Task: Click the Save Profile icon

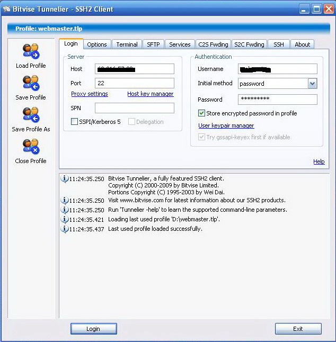Action: click(x=31, y=83)
